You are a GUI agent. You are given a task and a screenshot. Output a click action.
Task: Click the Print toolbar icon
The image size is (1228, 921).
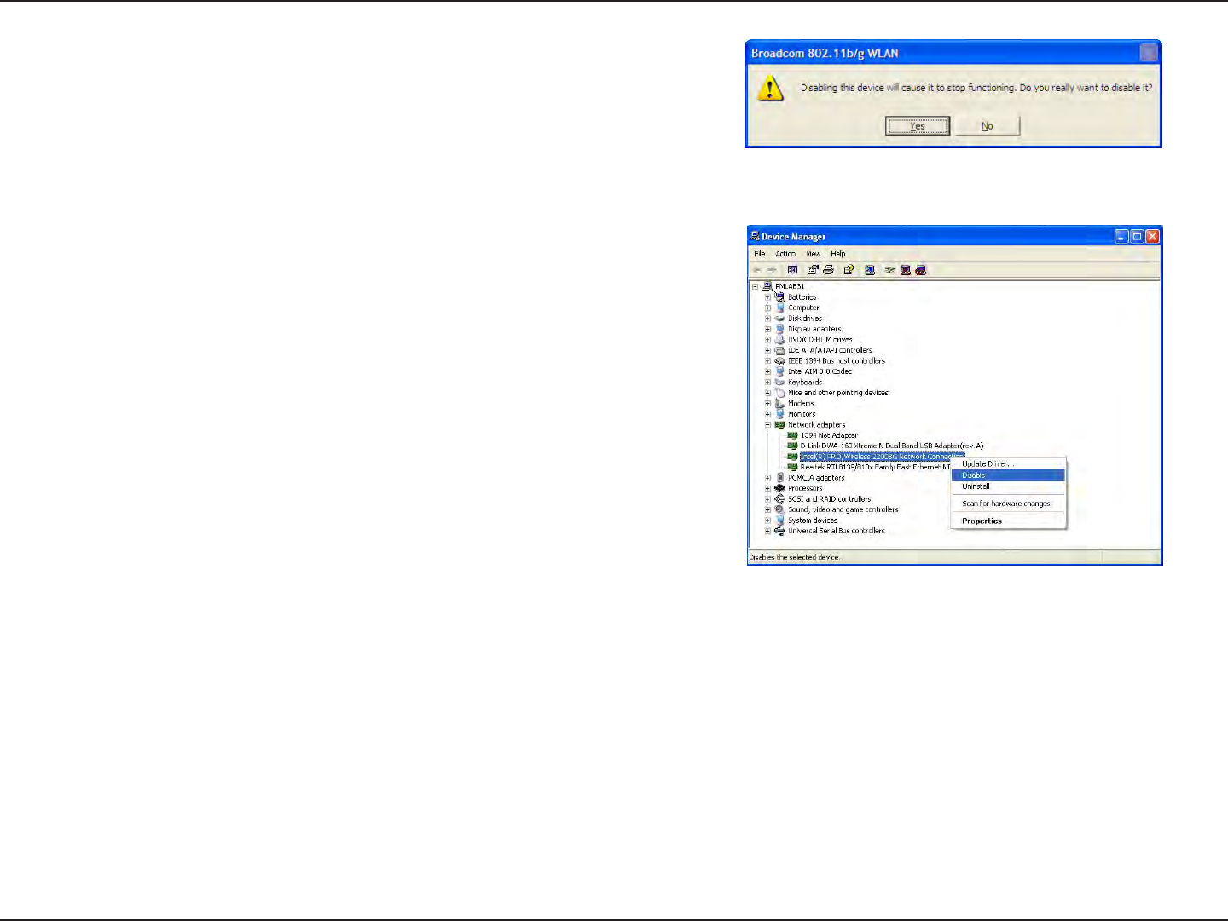pyautogui.click(x=828, y=270)
